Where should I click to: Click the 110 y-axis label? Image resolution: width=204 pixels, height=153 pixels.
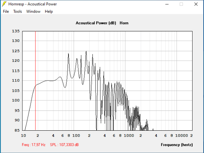pos(16,81)
